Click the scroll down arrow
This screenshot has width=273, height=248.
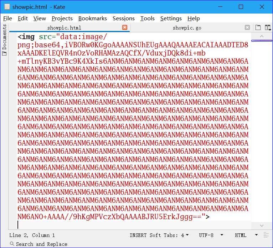point(262,226)
